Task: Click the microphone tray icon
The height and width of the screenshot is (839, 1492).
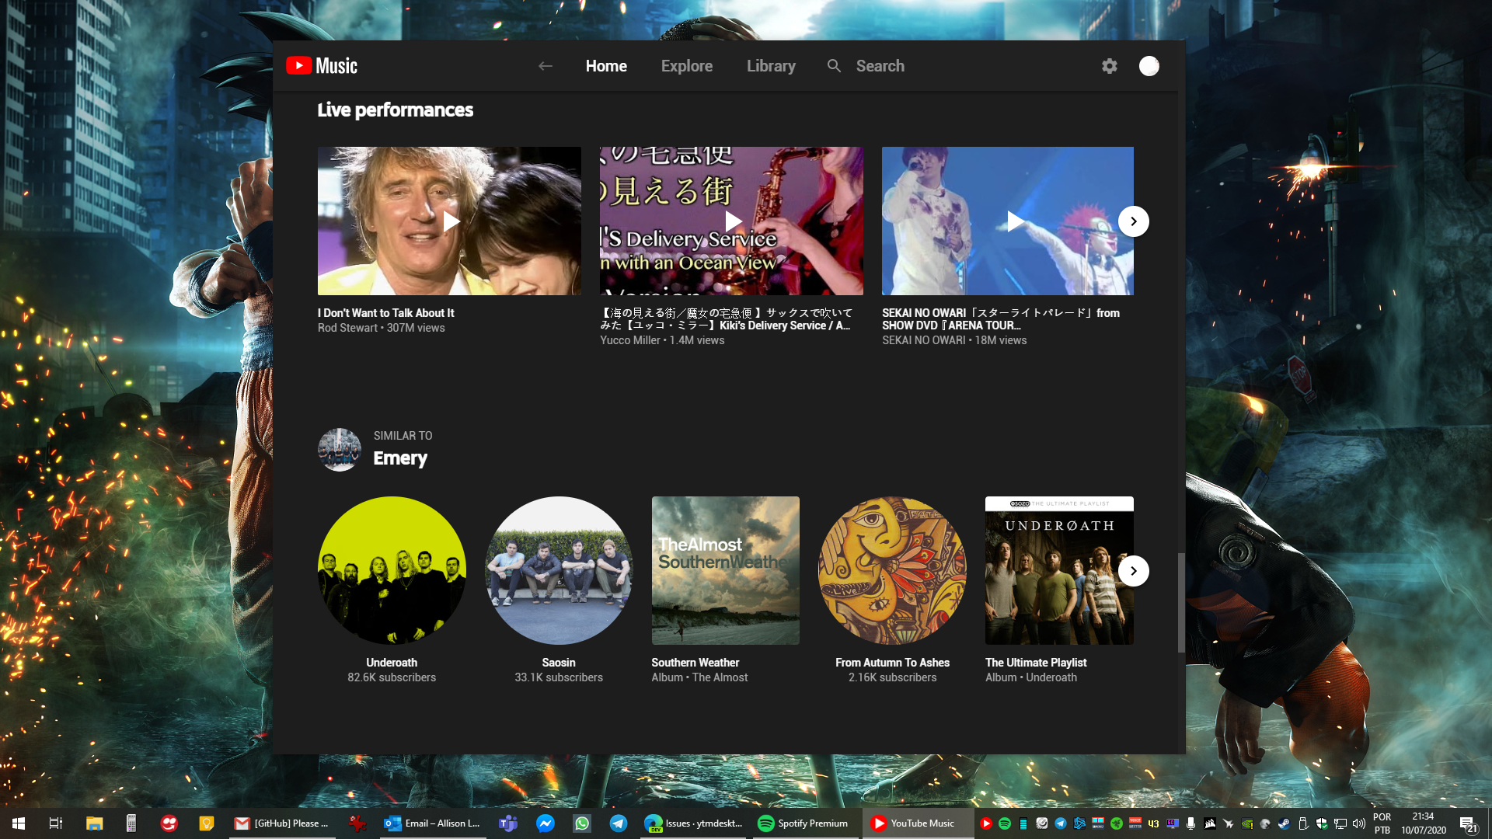Action: click(1190, 823)
